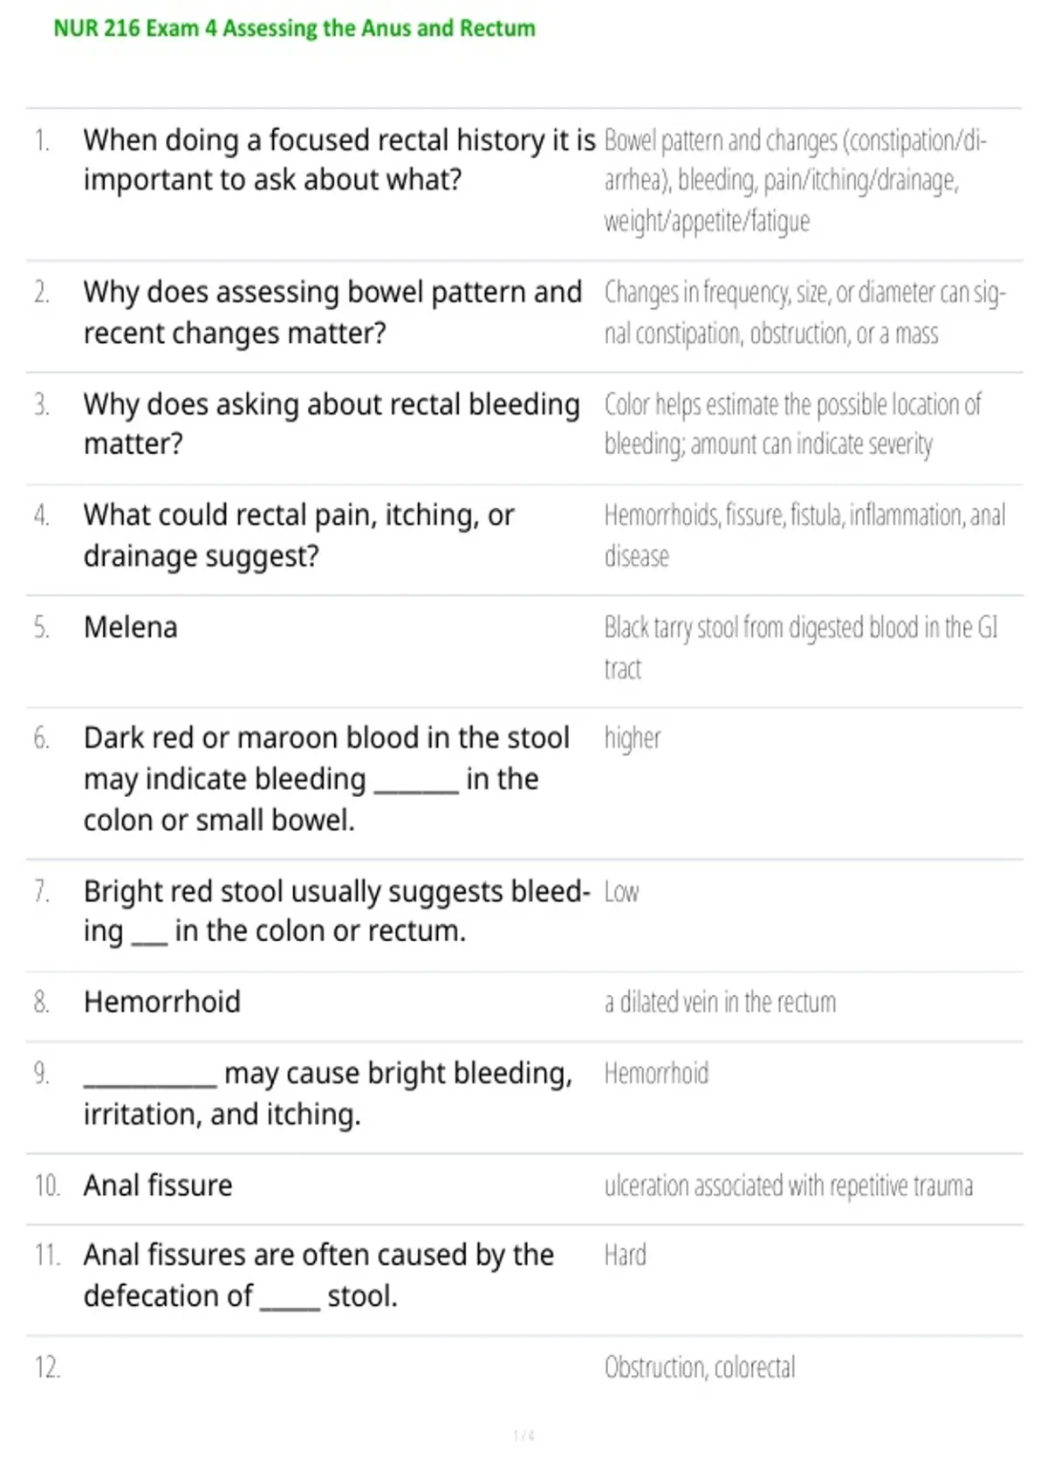This screenshot has height=1484, width=1047.
Task: Click the Black tarry stool definition
Action: click(x=801, y=647)
